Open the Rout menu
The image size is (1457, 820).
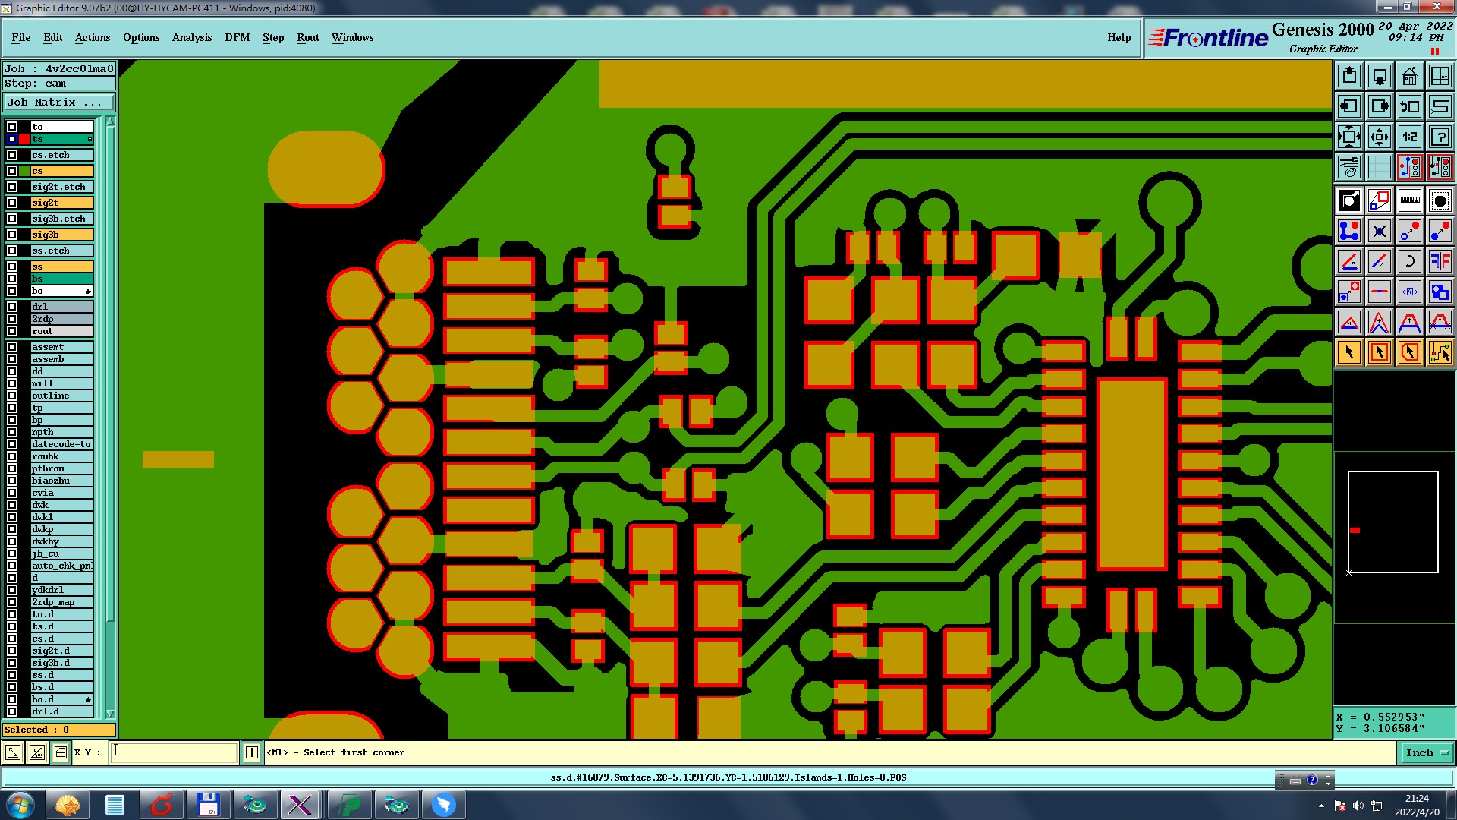point(308,37)
